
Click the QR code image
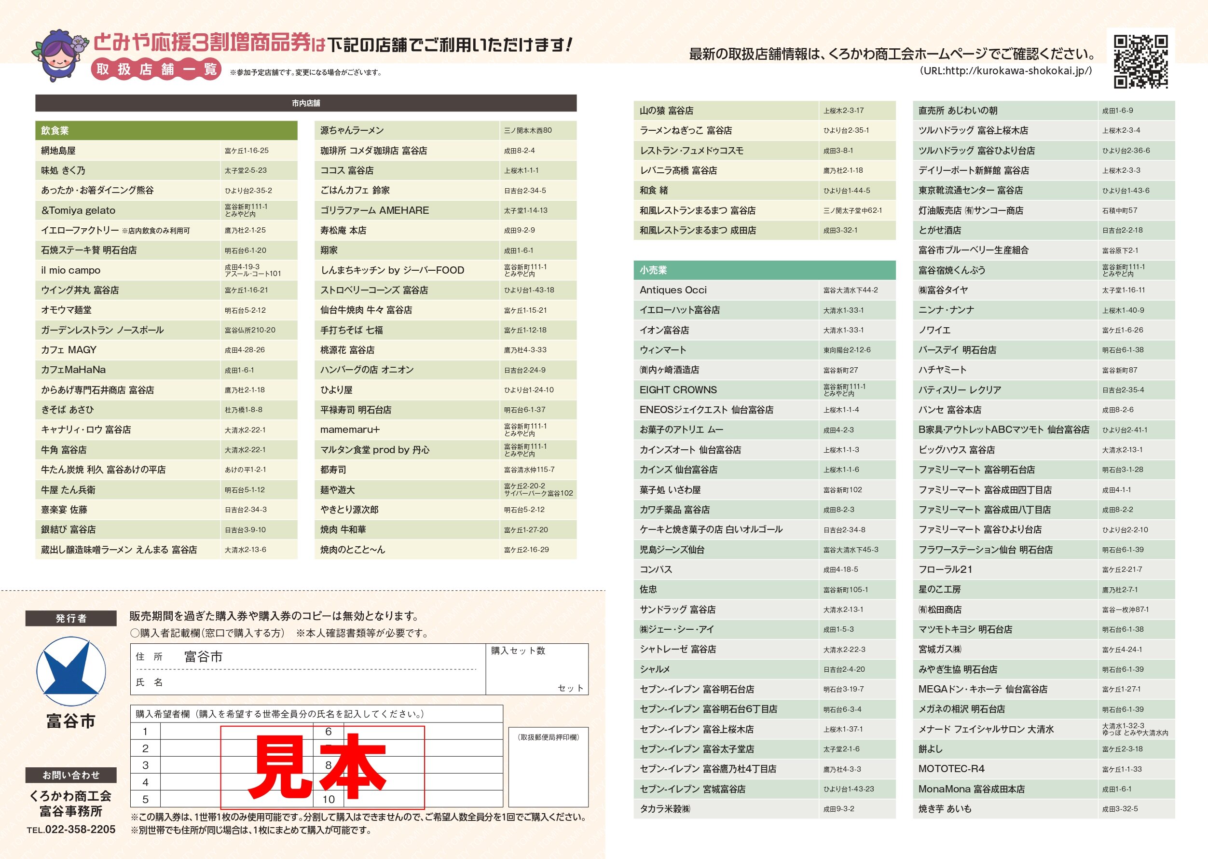click(x=1140, y=61)
